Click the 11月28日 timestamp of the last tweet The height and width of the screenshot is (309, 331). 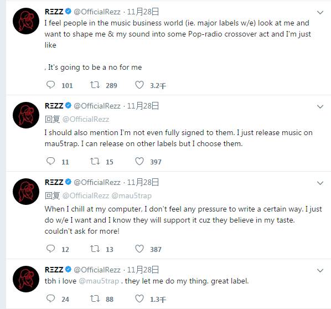click(143, 270)
